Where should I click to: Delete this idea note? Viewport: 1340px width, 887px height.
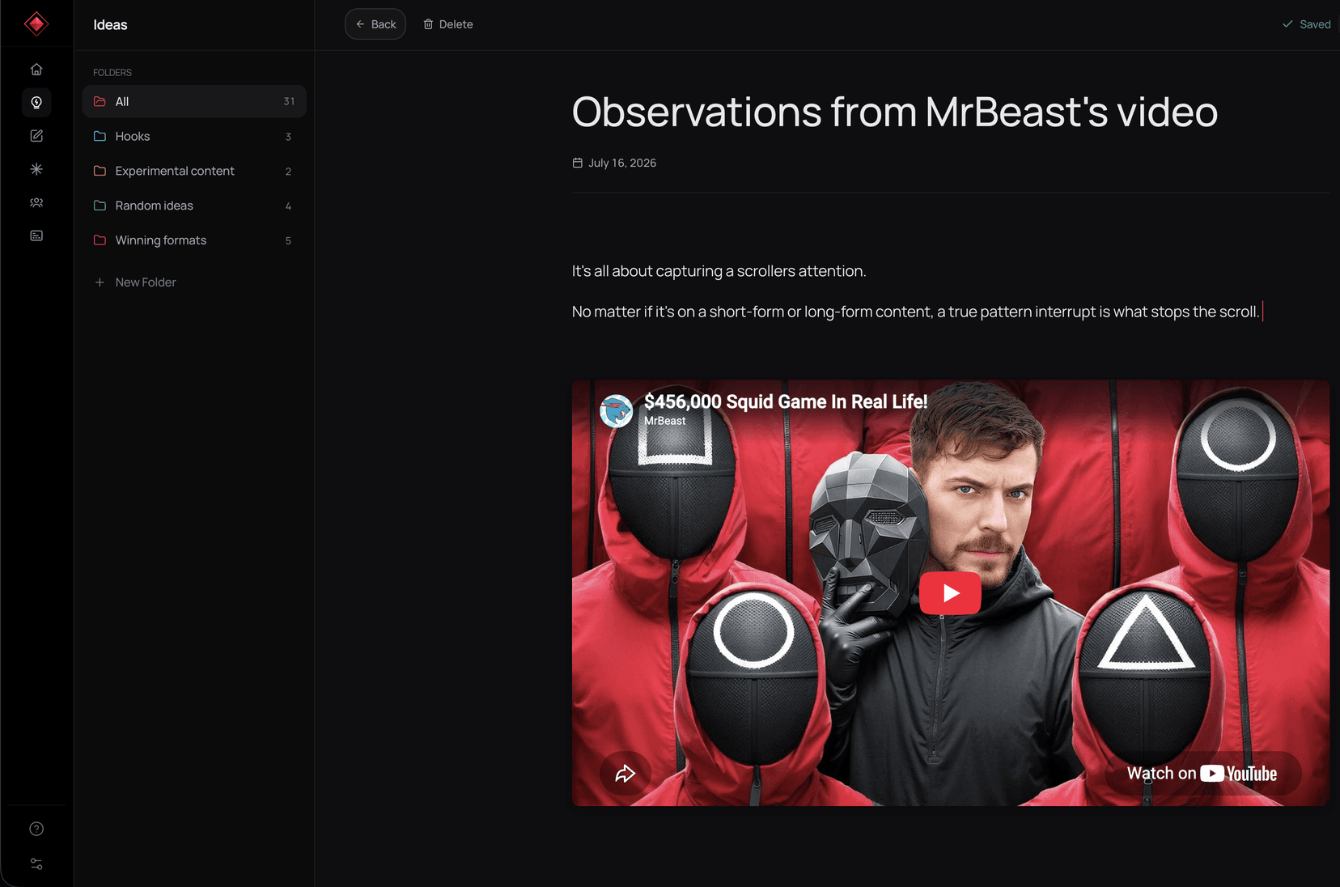pos(448,24)
